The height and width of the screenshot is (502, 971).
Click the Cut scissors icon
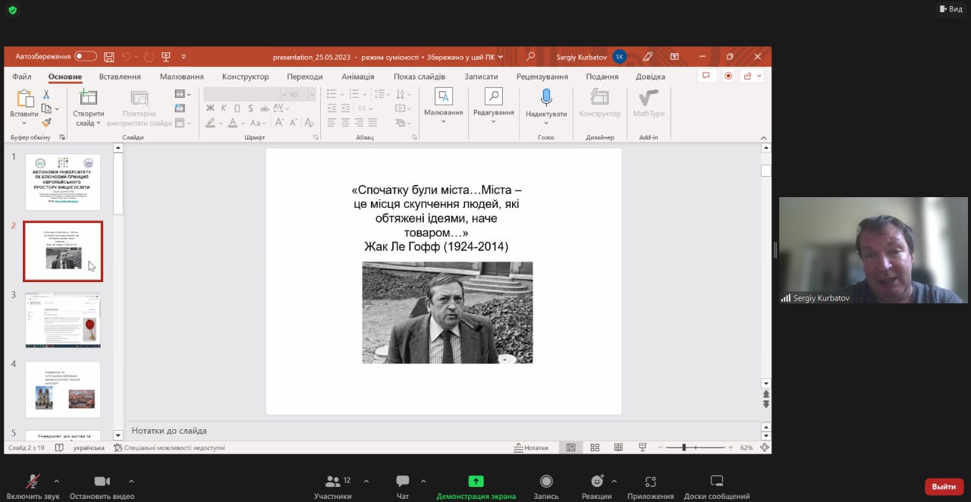(46, 95)
